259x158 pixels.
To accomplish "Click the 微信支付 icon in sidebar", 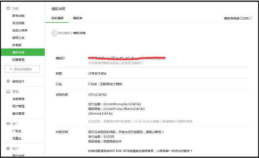I will tap(8, 81).
